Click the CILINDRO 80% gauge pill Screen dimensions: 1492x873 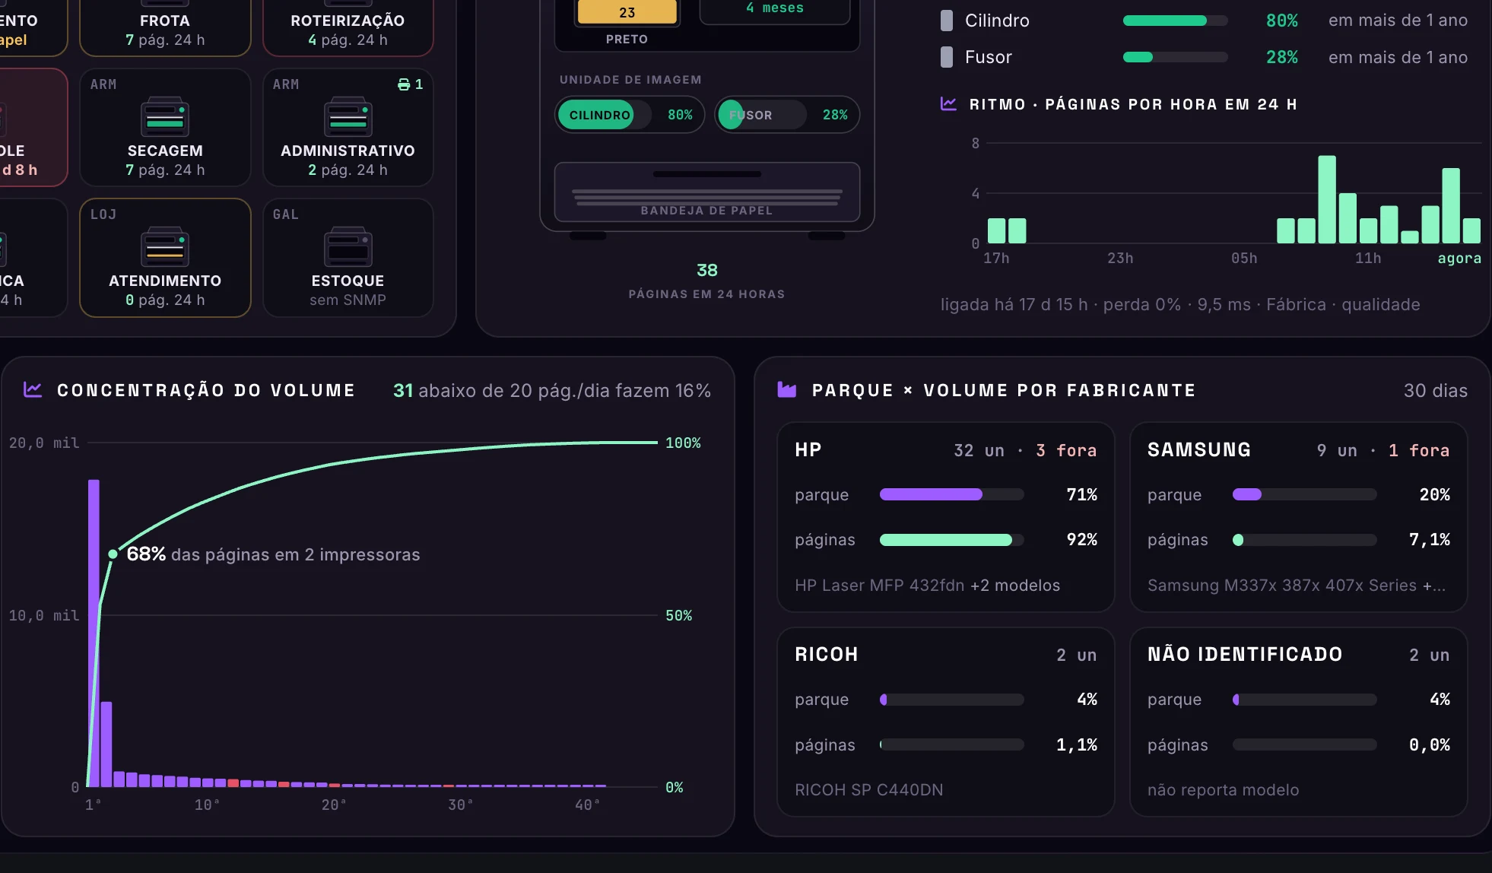[x=630, y=115]
